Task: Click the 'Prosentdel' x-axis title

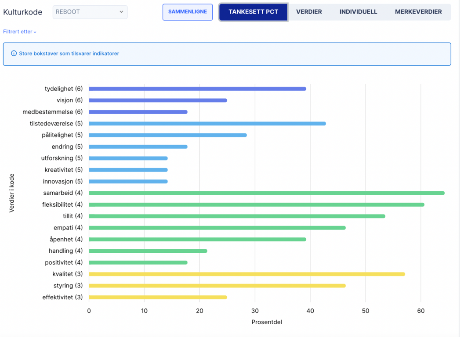Action: pos(267,322)
